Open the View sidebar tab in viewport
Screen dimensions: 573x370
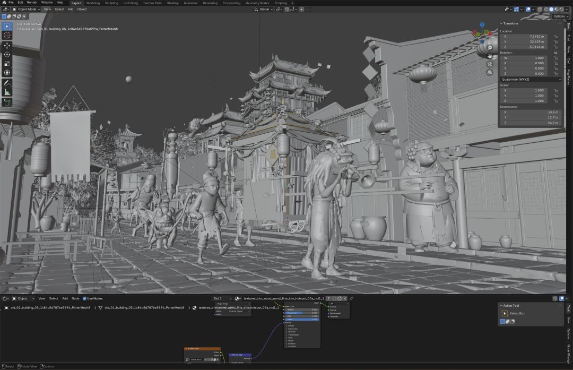pos(569,49)
